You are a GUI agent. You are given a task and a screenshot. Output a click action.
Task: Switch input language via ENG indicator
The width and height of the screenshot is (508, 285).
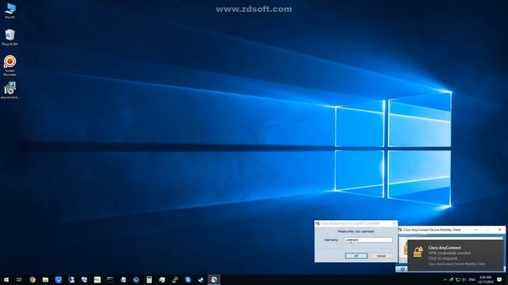tap(472, 279)
